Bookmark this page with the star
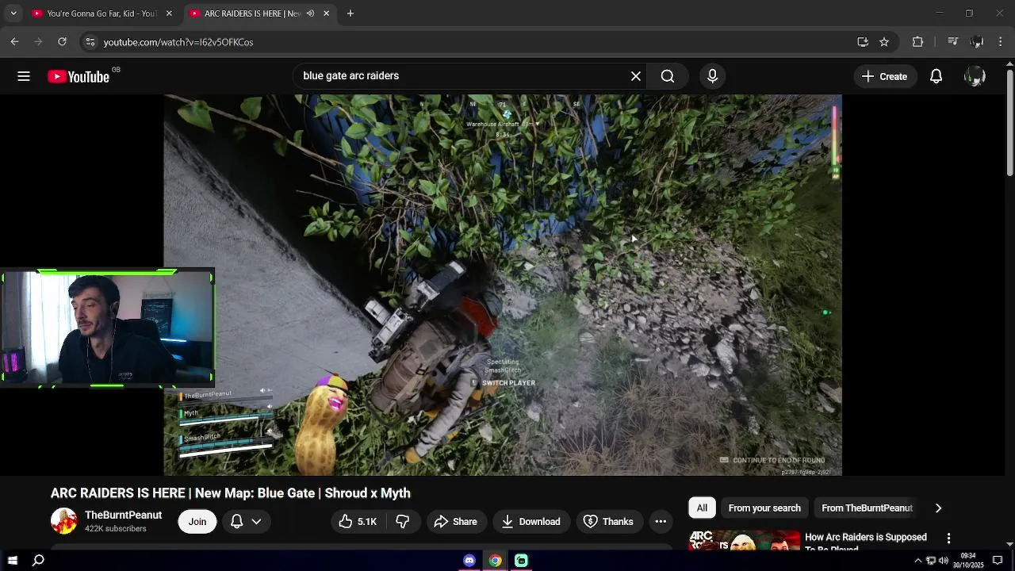The height and width of the screenshot is (571, 1015). click(x=884, y=42)
